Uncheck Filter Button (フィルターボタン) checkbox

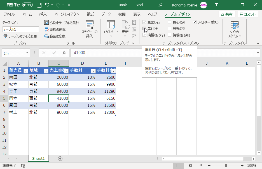pyautogui.click(x=195, y=22)
